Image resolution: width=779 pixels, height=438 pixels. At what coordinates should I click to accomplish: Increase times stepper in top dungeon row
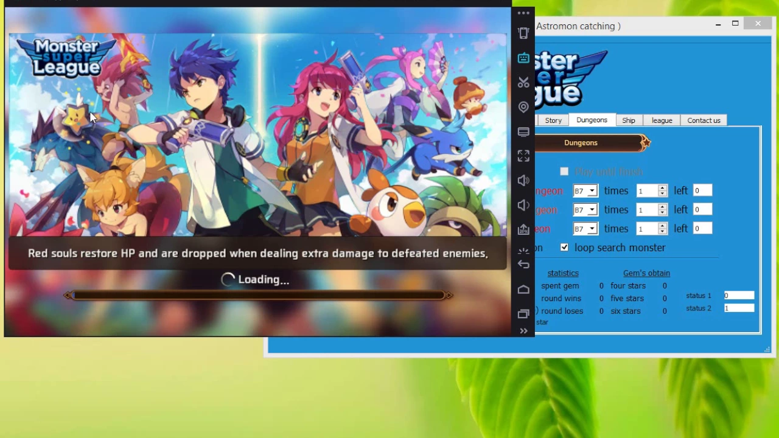pos(662,188)
